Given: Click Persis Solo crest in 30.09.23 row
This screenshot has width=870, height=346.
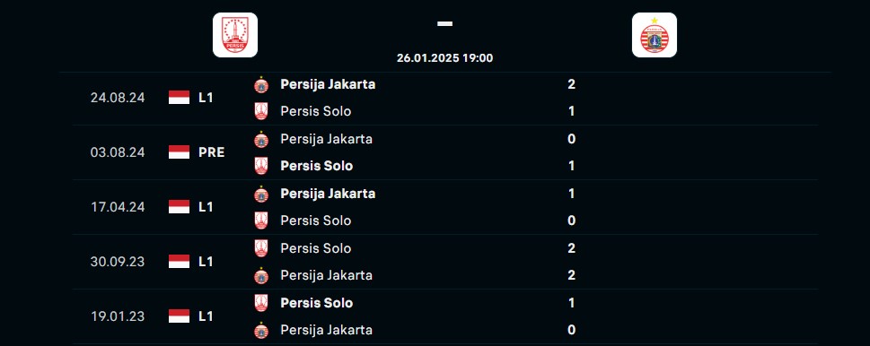Looking at the screenshot, I should coord(261,248).
